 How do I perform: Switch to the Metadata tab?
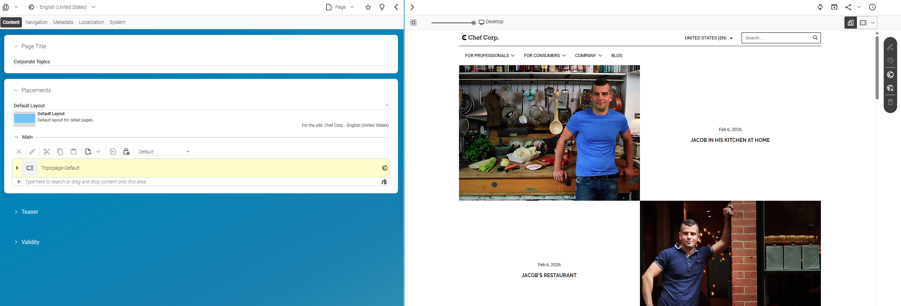63,22
